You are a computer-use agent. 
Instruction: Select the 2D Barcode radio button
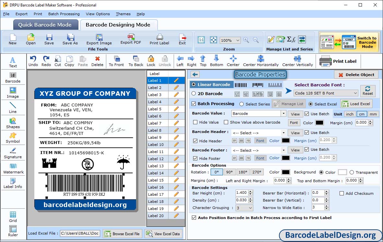pos(194,93)
